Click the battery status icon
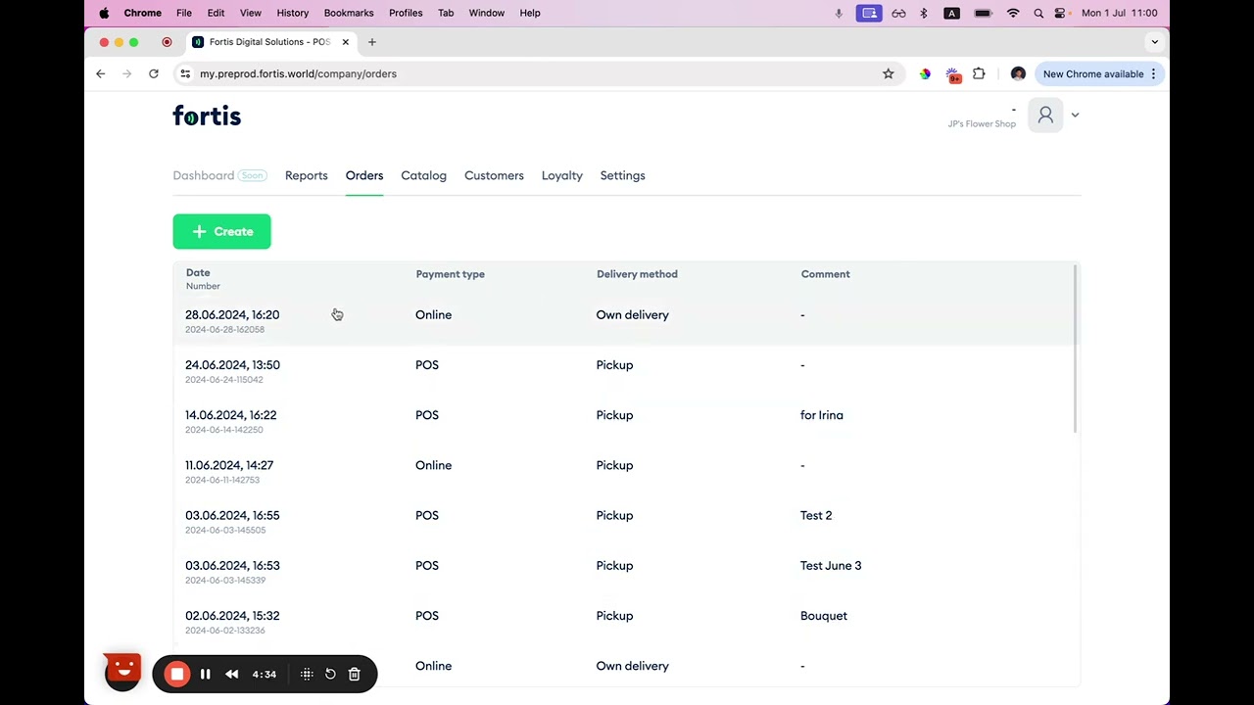 tap(983, 13)
